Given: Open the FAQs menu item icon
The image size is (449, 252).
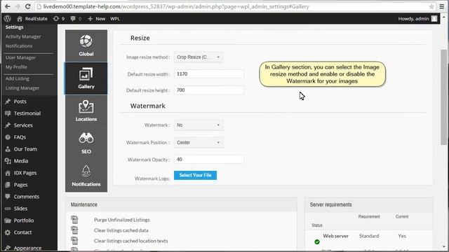Looking at the screenshot, I should click(8, 137).
